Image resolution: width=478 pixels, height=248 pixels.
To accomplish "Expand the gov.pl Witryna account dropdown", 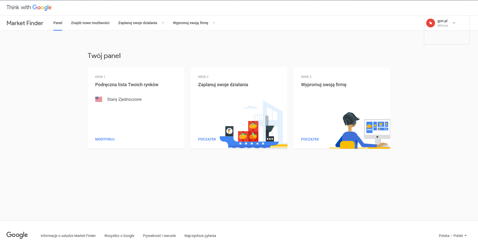I will click(454, 23).
